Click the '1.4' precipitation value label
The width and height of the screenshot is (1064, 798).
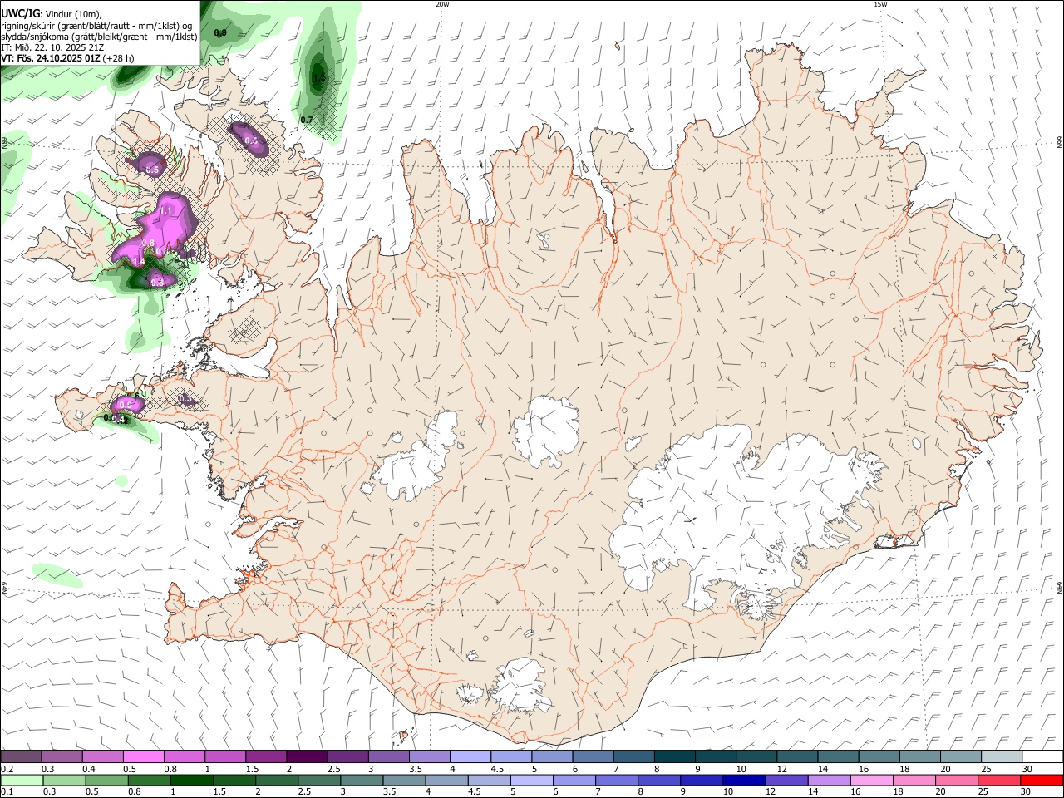(x=138, y=261)
